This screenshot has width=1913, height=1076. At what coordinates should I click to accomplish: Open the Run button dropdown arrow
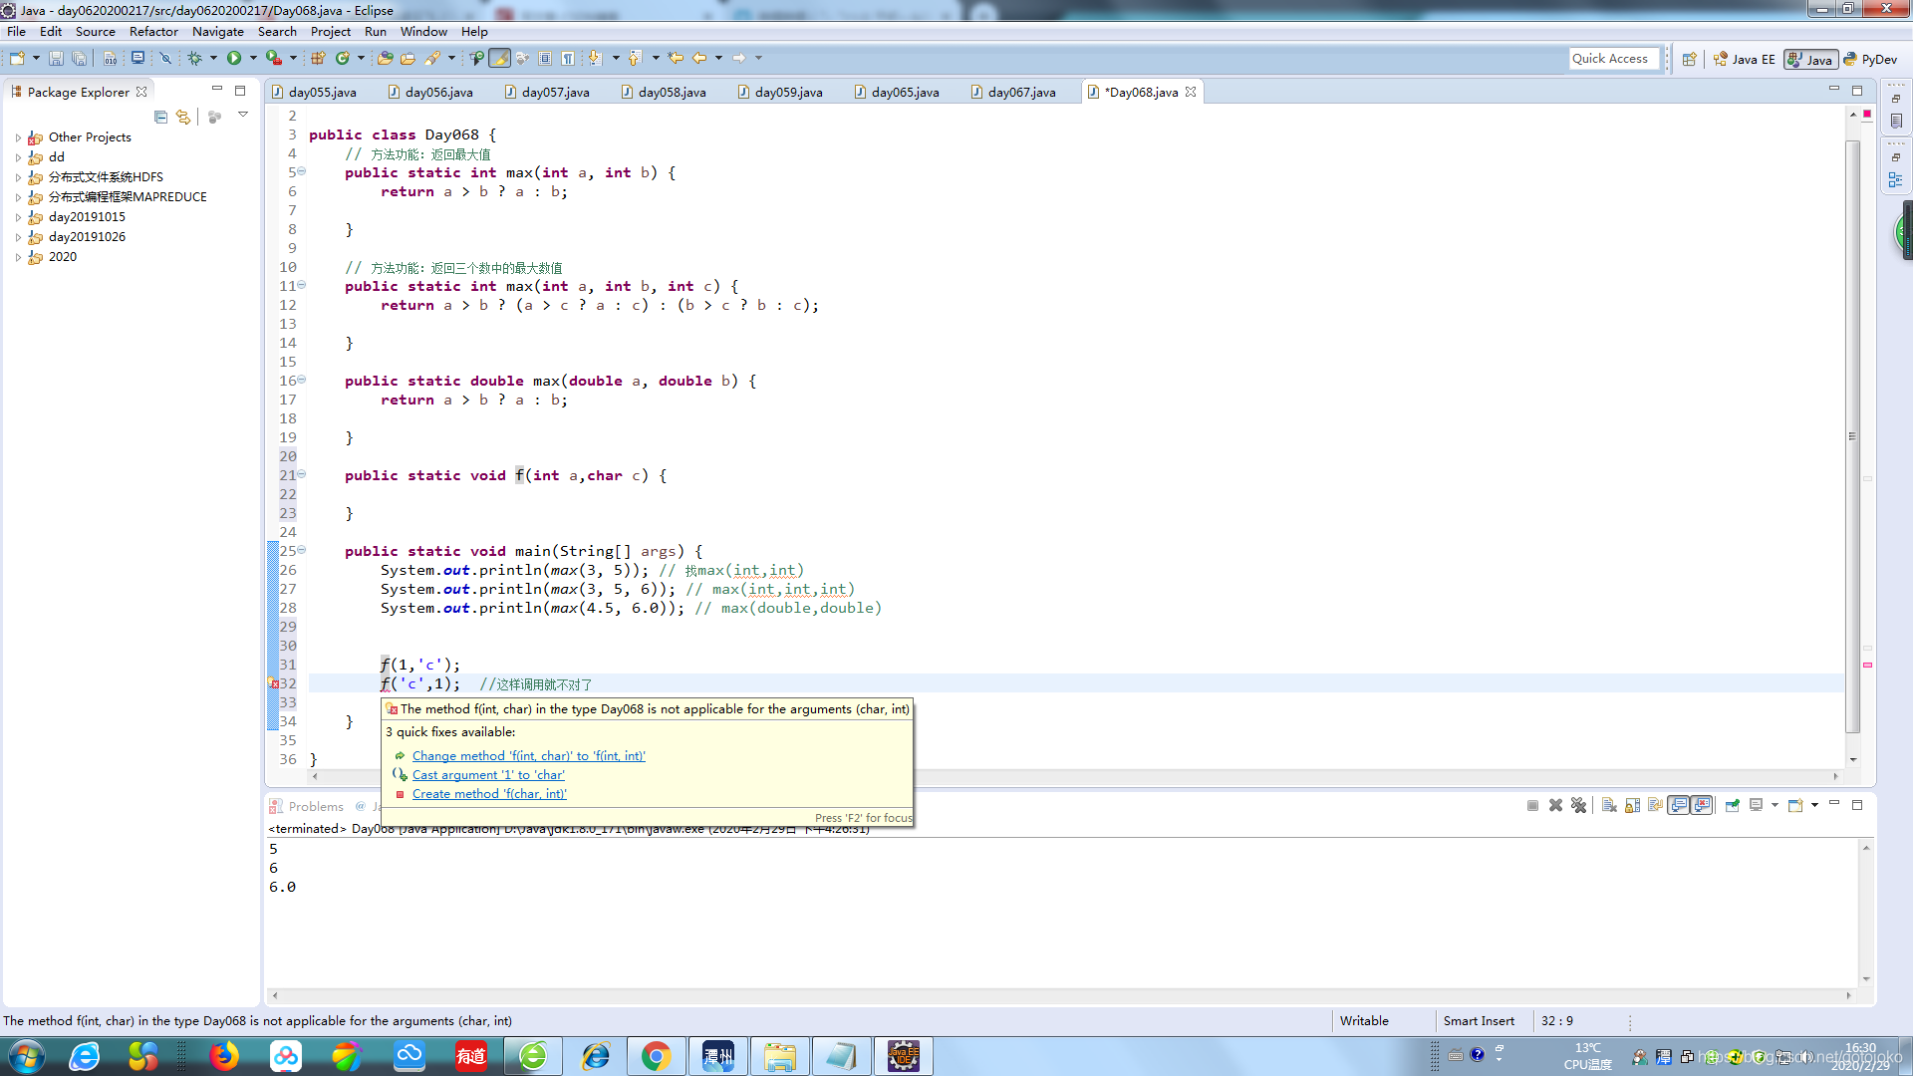[x=253, y=59]
